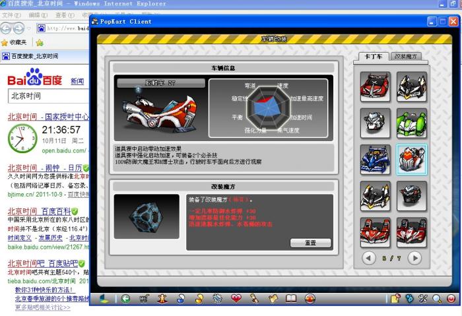Open the open book icon in PopKart toolbar
This screenshot has width=462, height=316.
pyautogui.click(x=291, y=299)
